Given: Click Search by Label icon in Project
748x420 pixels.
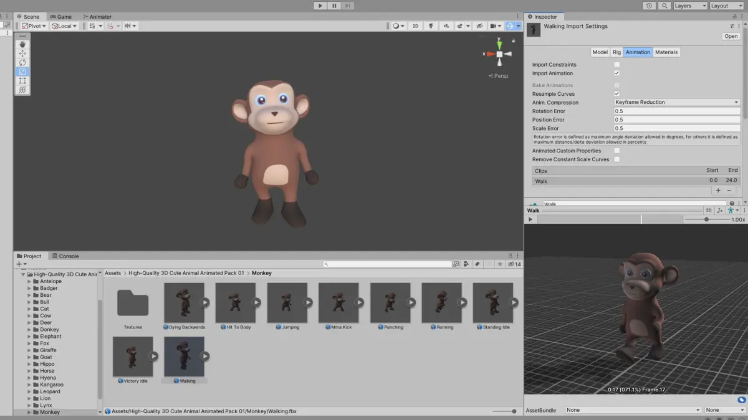Looking at the screenshot, I should coord(477,264).
